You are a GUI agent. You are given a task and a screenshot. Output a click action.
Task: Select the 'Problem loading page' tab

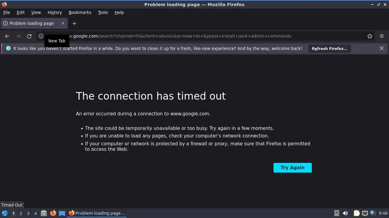[33, 23]
